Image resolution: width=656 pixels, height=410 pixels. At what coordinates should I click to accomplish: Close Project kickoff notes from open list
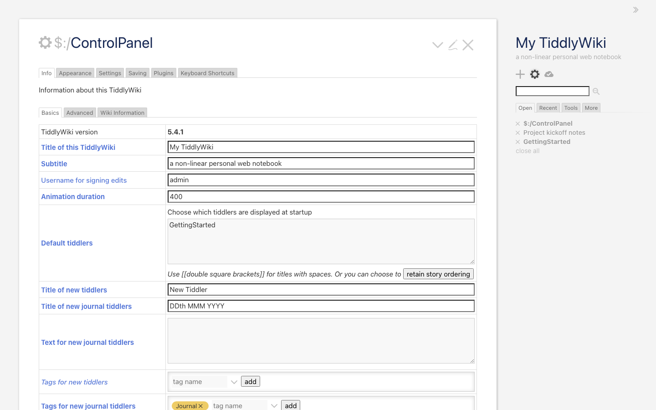518,133
